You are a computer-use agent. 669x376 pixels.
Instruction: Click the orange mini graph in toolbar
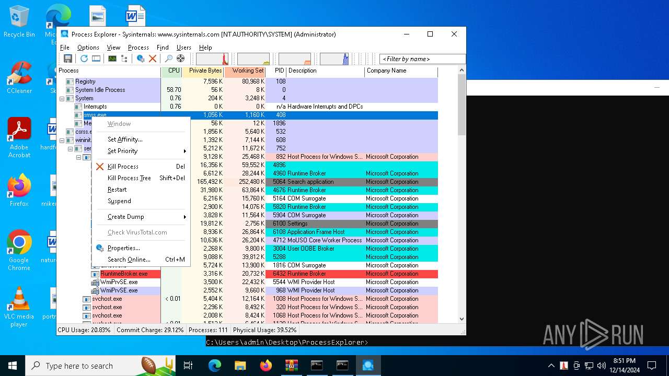pos(295,59)
